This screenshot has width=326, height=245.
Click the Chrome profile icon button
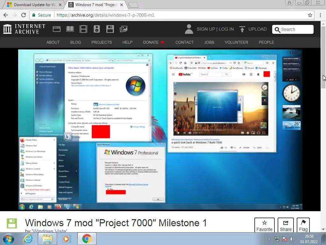(x=289, y=3)
